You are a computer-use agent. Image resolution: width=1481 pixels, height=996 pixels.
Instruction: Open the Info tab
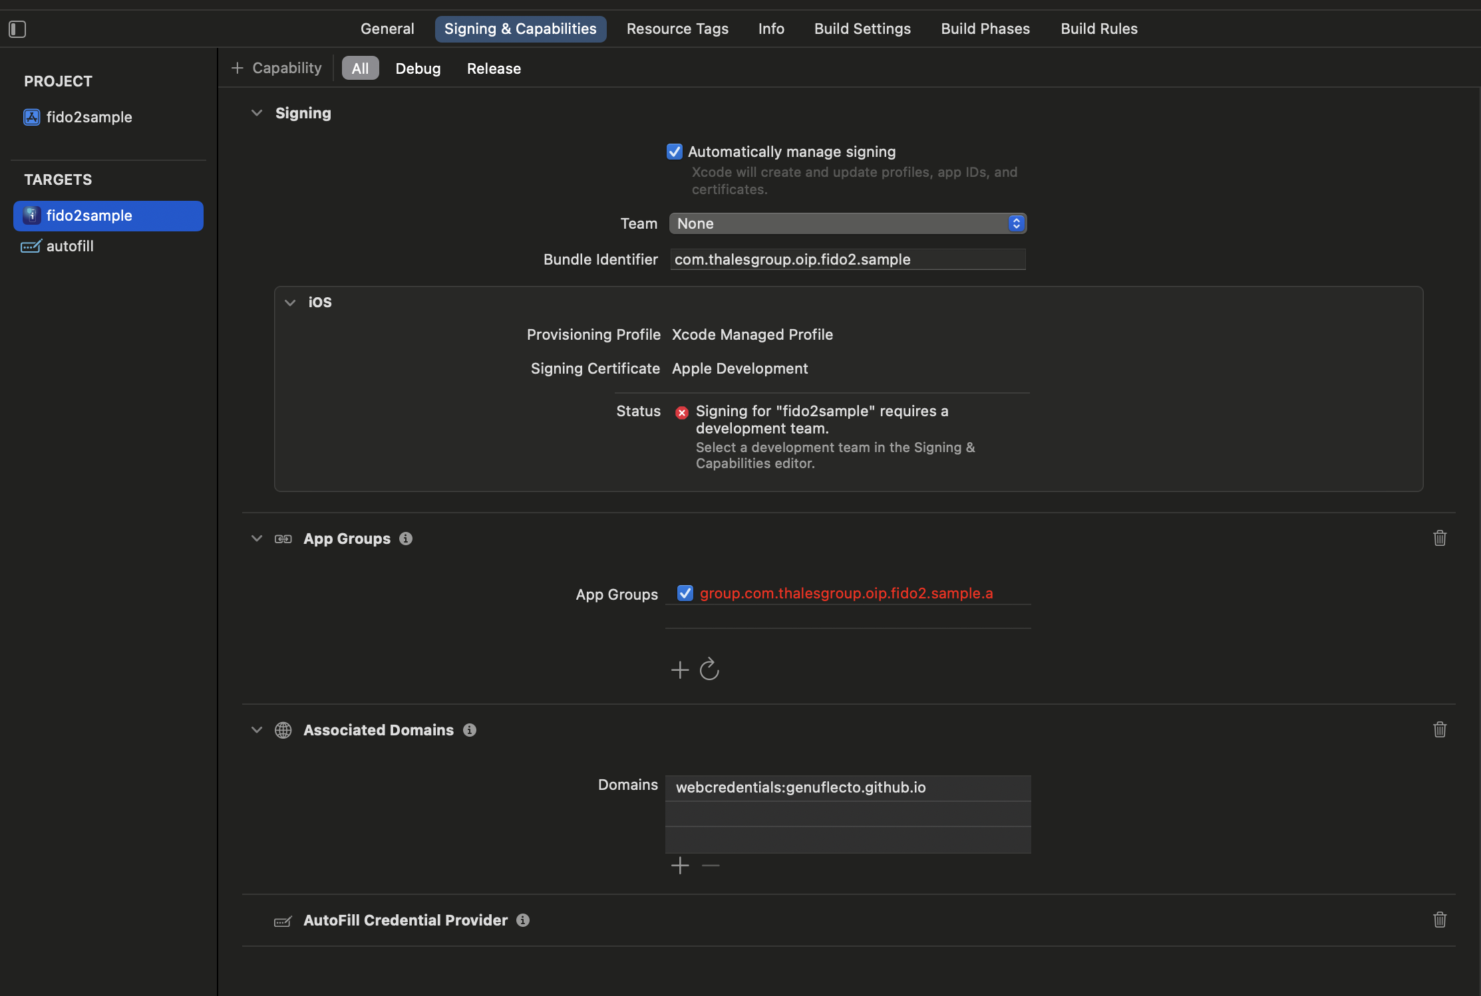[771, 29]
